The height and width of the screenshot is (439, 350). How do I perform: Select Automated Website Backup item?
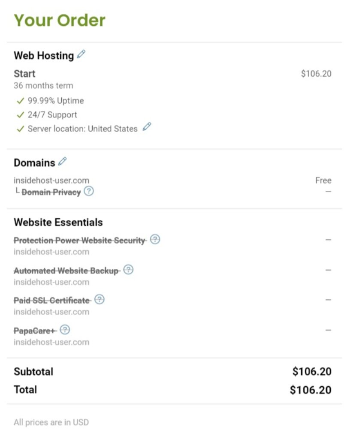[66, 271]
